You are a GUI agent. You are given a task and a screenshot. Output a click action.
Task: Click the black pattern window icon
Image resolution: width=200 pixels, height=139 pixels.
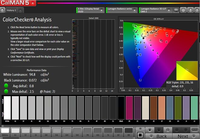140,135
